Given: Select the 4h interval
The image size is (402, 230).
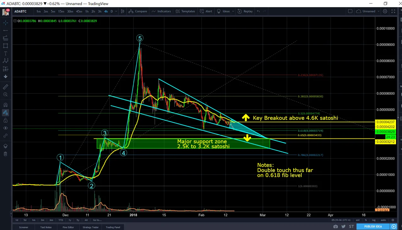Looking at the screenshot, I should point(106,11).
